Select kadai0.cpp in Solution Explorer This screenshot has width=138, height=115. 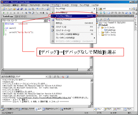point(111,30)
